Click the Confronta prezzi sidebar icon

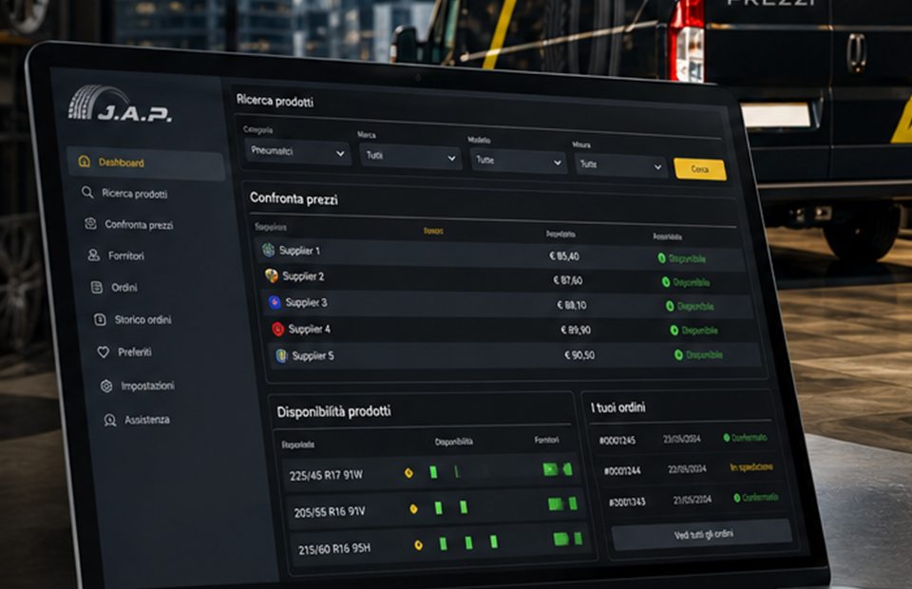click(x=91, y=223)
